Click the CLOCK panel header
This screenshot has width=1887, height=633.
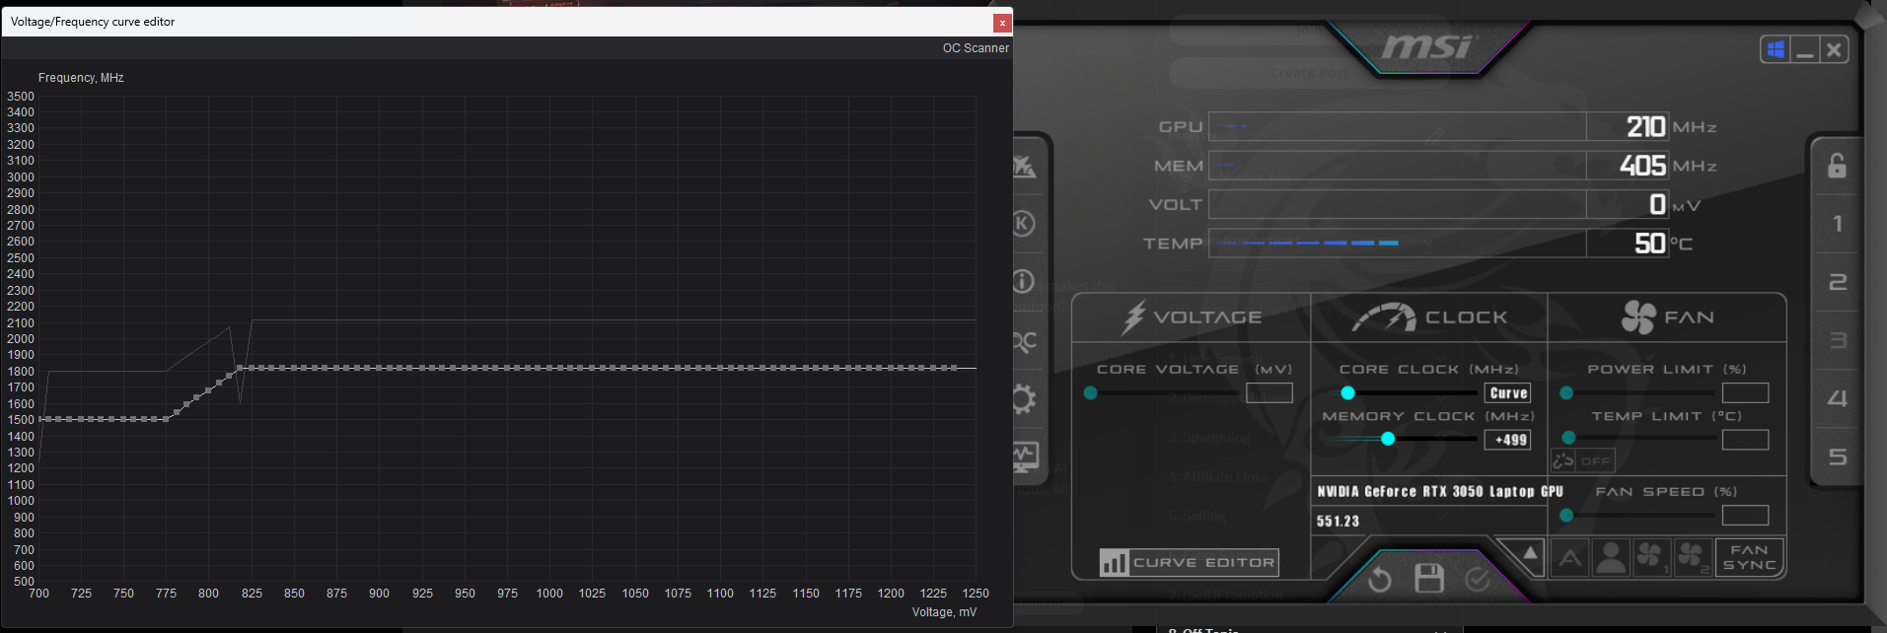tap(1429, 317)
